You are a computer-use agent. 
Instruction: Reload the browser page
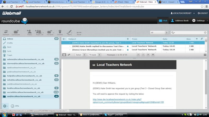tap(11, 6)
